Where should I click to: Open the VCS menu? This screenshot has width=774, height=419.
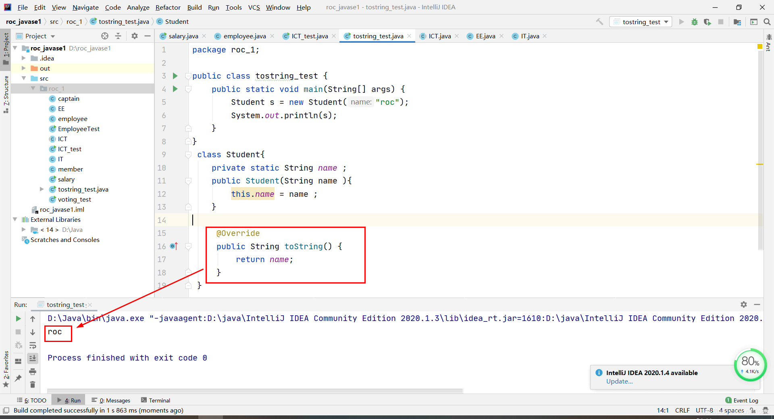point(254,7)
